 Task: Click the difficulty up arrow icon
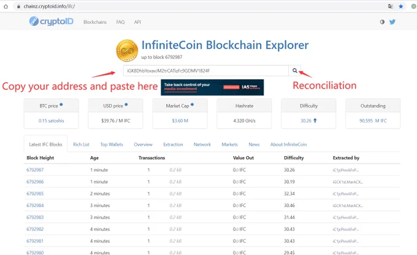pyautogui.click(x=315, y=120)
